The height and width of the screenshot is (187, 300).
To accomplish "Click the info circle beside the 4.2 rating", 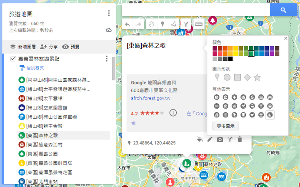I will tap(173, 113).
